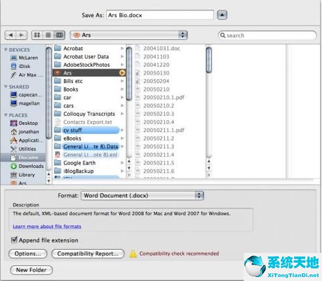Open Utilities in sidebar
This screenshot has height=281, width=322.
[23, 149]
